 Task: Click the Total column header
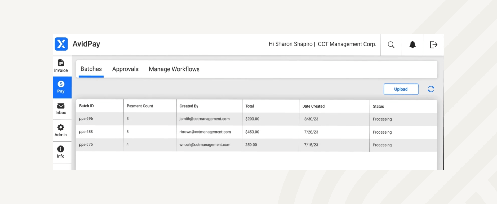[250, 106]
